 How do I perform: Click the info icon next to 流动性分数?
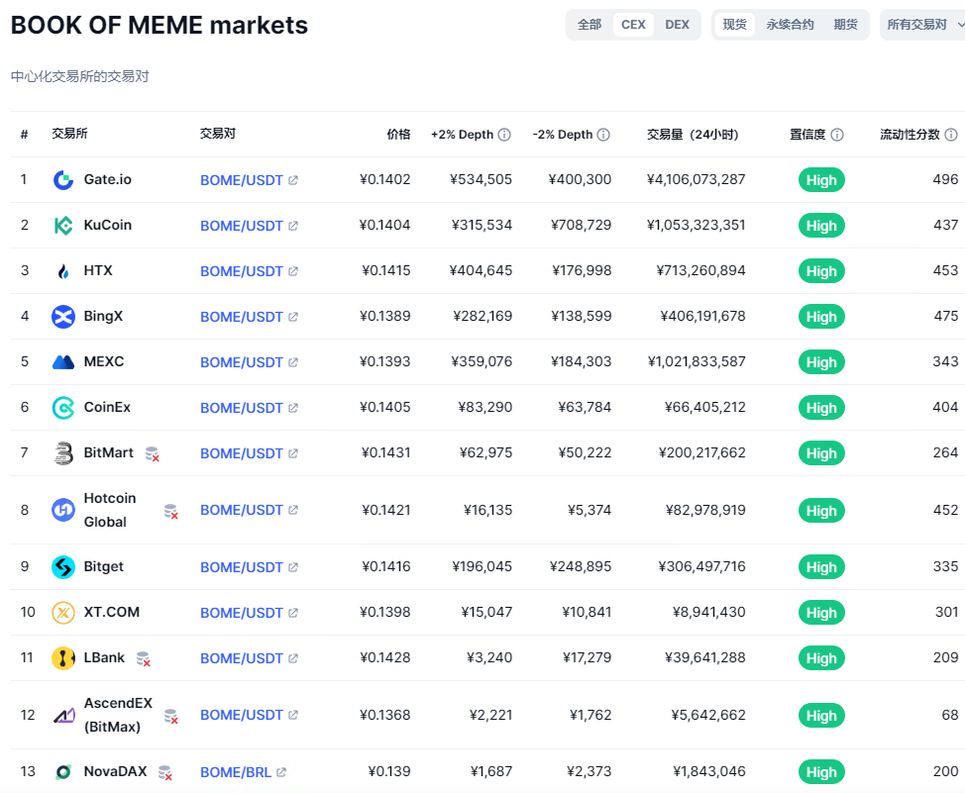951,135
